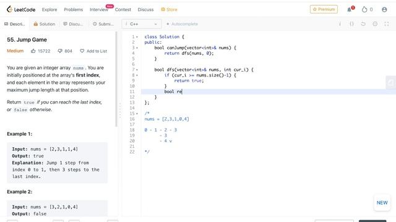Open the Problems page
396x222 pixels.
click(x=73, y=10)
